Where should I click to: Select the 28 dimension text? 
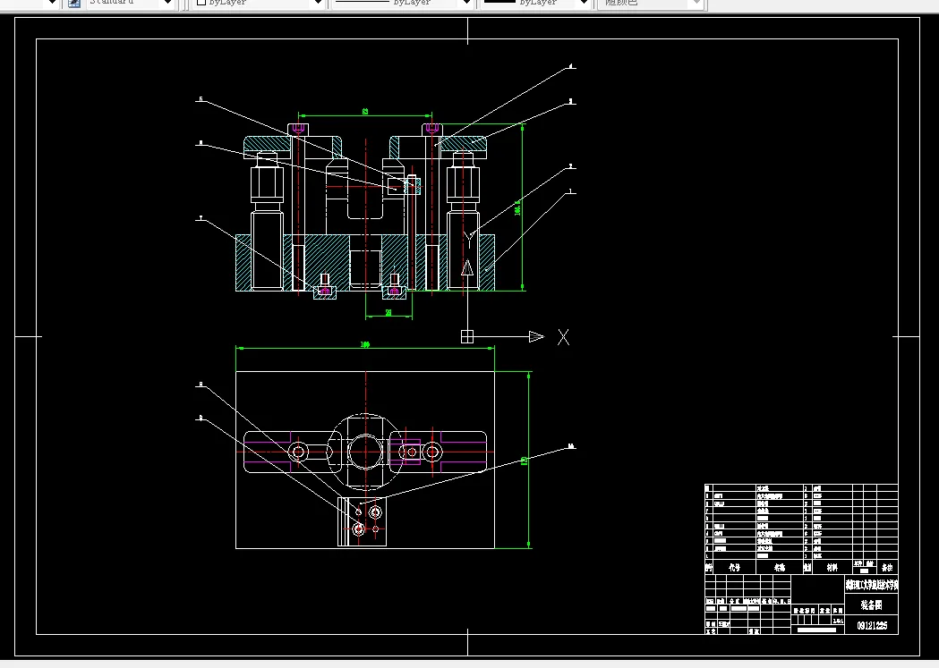(388, 312)
